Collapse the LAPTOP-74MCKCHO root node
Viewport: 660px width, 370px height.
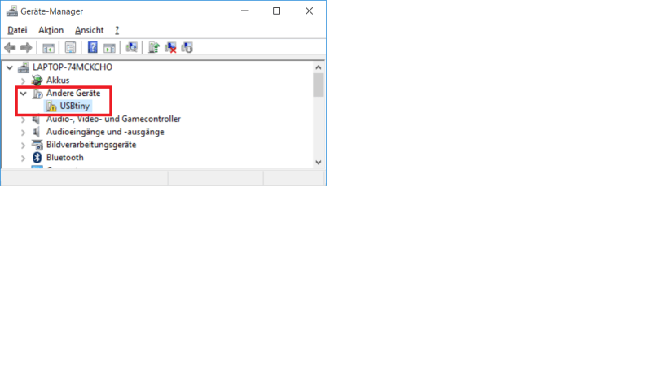coord(9,67)
